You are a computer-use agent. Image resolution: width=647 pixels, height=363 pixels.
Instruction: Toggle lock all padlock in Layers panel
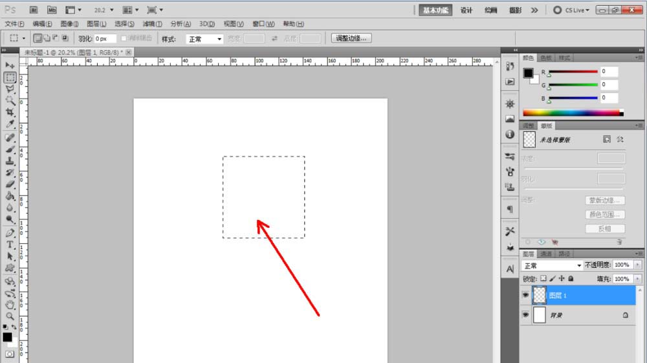pyautogui.click(x=571, y=278)
